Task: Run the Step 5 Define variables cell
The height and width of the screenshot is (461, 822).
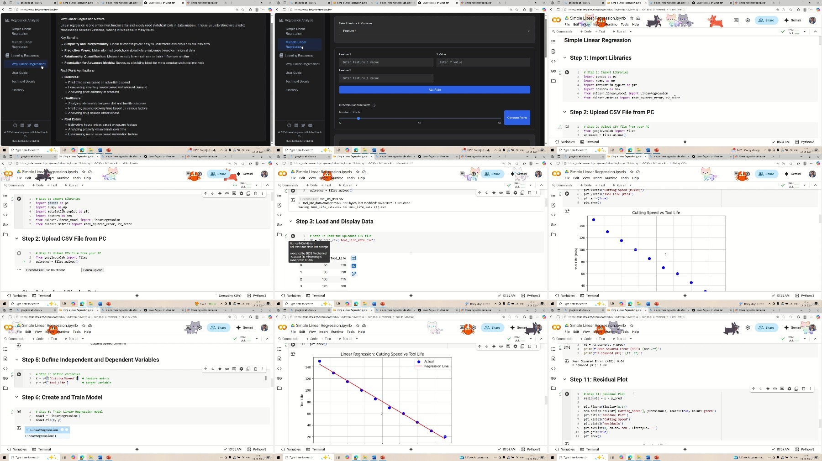Action: pos(19,374)
